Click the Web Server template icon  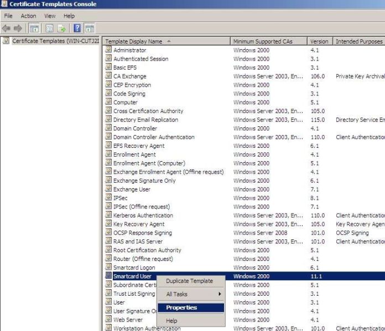tap(108, 319)
